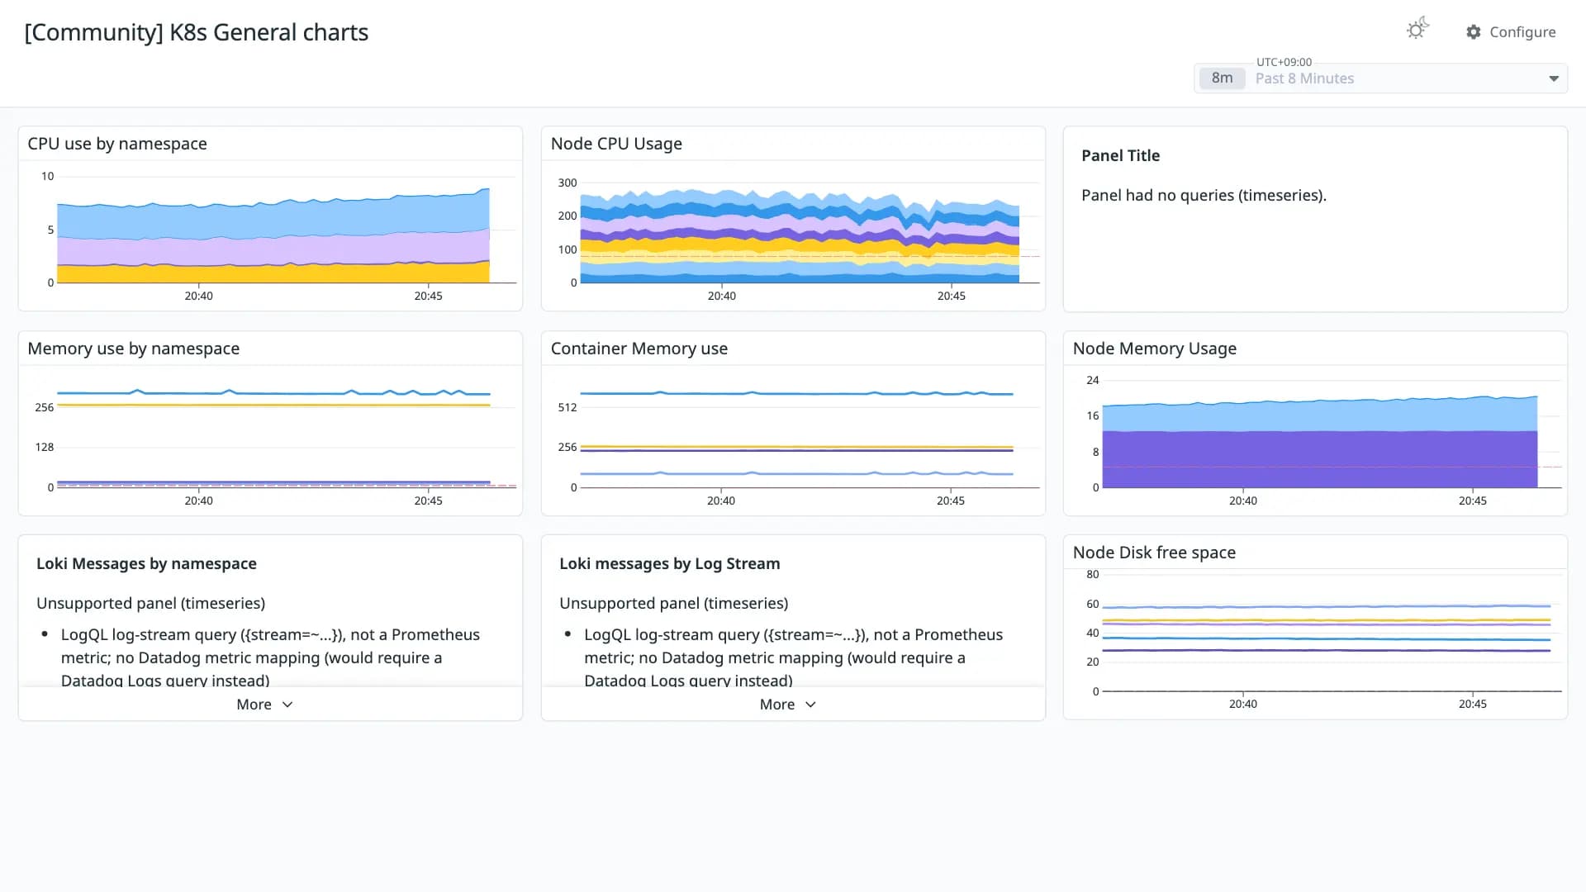Expand More in Loki messages by Log Stream
Viewport: 1586px width, 892px height.
(788, 705)
